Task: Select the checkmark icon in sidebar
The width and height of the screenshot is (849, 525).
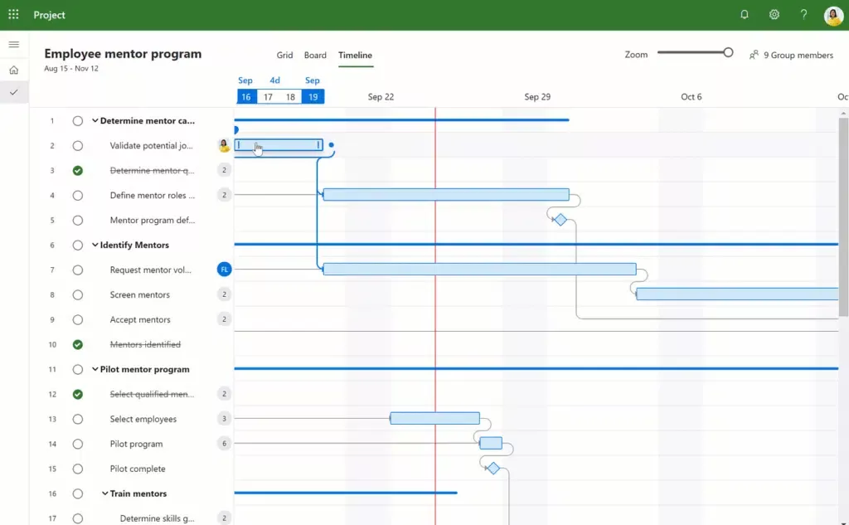Action: pyautogui.click(x=14, y=92)
